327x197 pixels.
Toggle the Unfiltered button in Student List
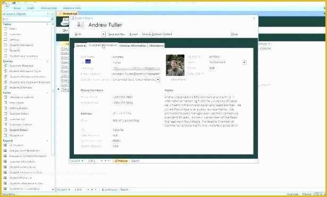(110, 190)
